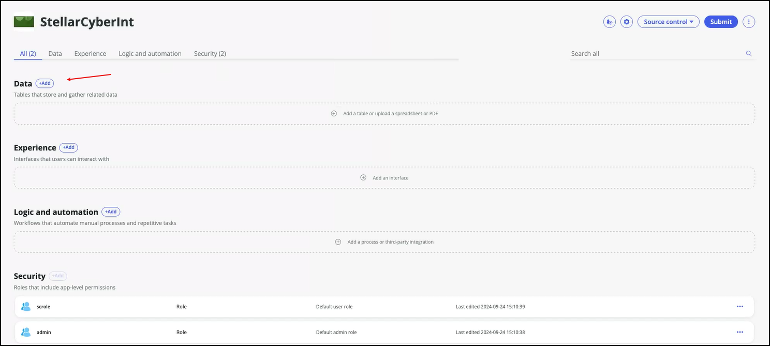Image resolution: width=770 pixels, height=346 pixels.
Task: Click the user access icon beside settings
Action: (610, 22)
